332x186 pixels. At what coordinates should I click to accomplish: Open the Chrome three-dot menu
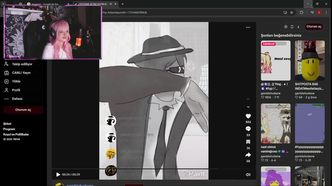(x=326, y=12)
